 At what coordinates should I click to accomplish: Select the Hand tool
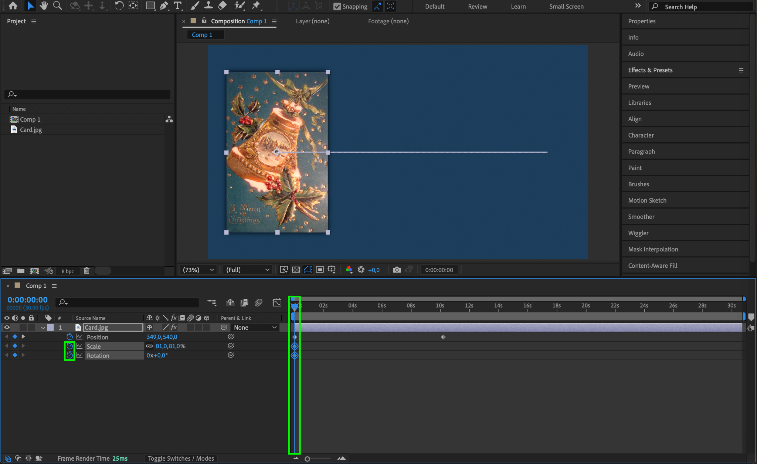click(44, 6)
